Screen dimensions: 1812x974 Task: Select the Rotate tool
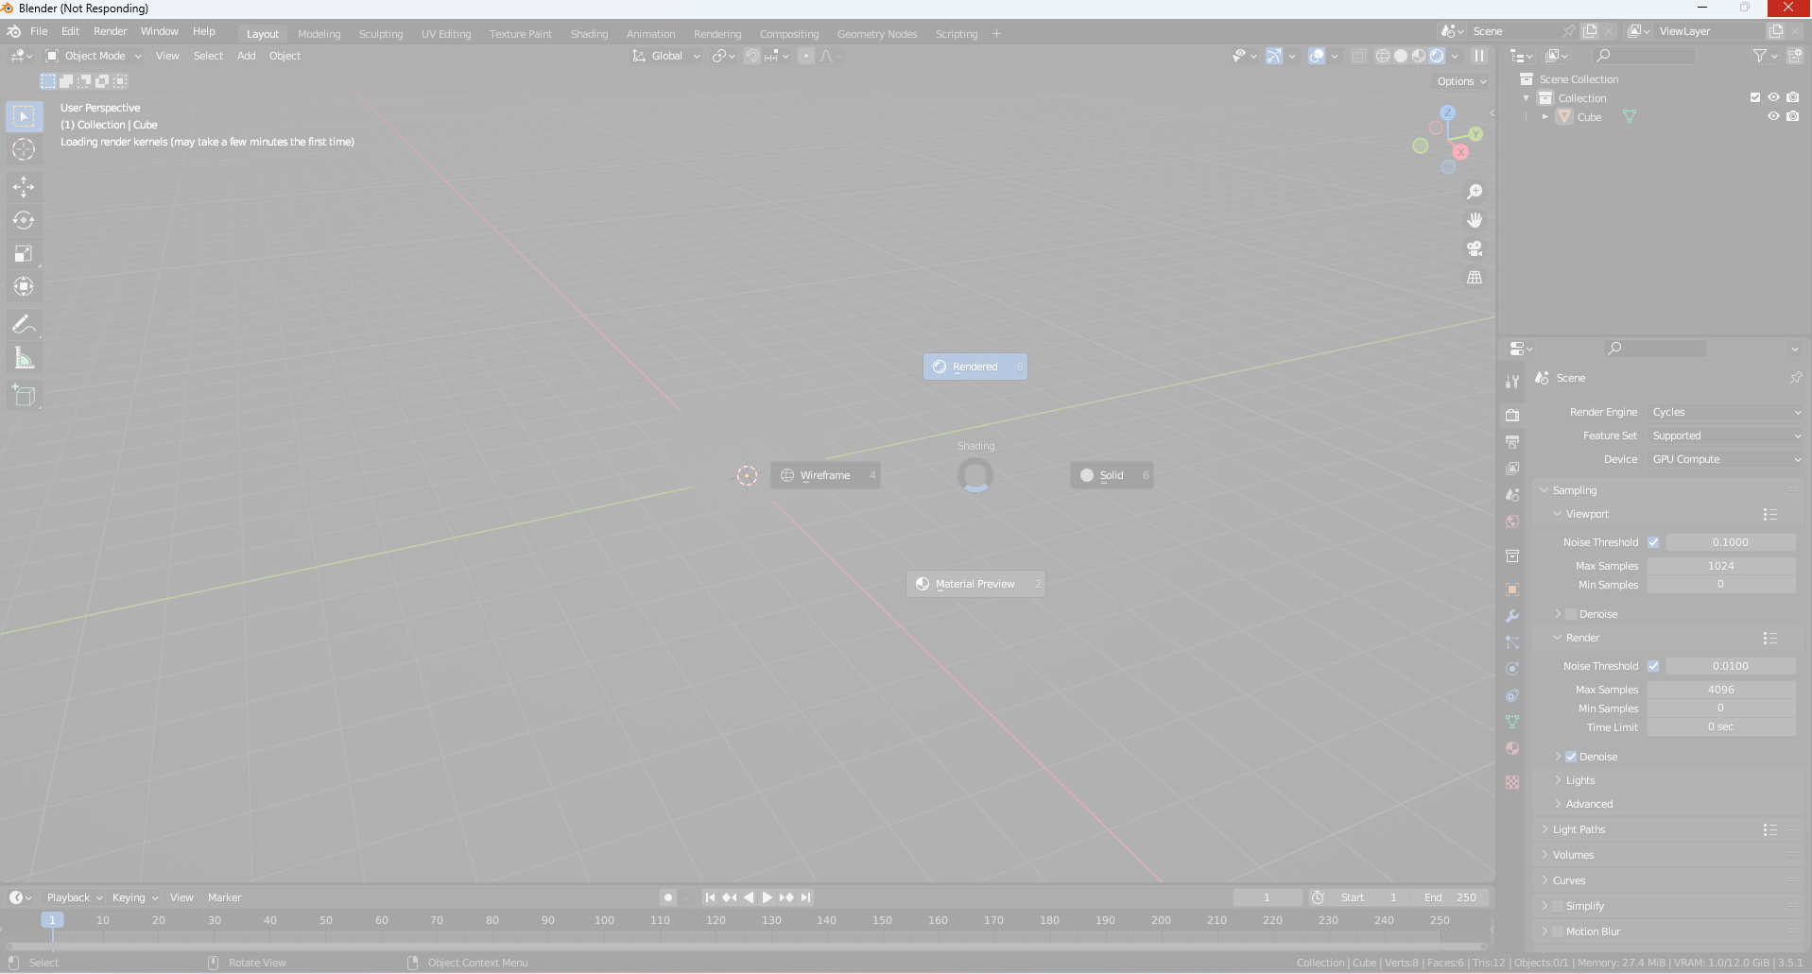[x=24, y=220]
